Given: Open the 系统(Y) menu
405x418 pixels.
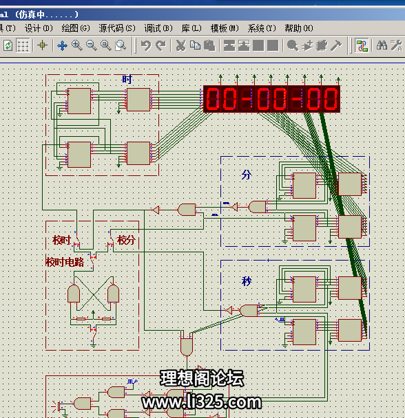Looking at the screenshot, I should (x=262, y=28).
